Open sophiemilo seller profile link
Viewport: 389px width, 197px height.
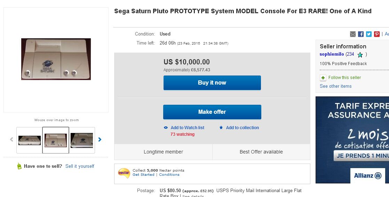click(x=332, y=54)
